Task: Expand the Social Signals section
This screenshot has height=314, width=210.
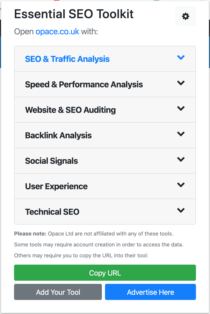Action: tap(51, 161)
